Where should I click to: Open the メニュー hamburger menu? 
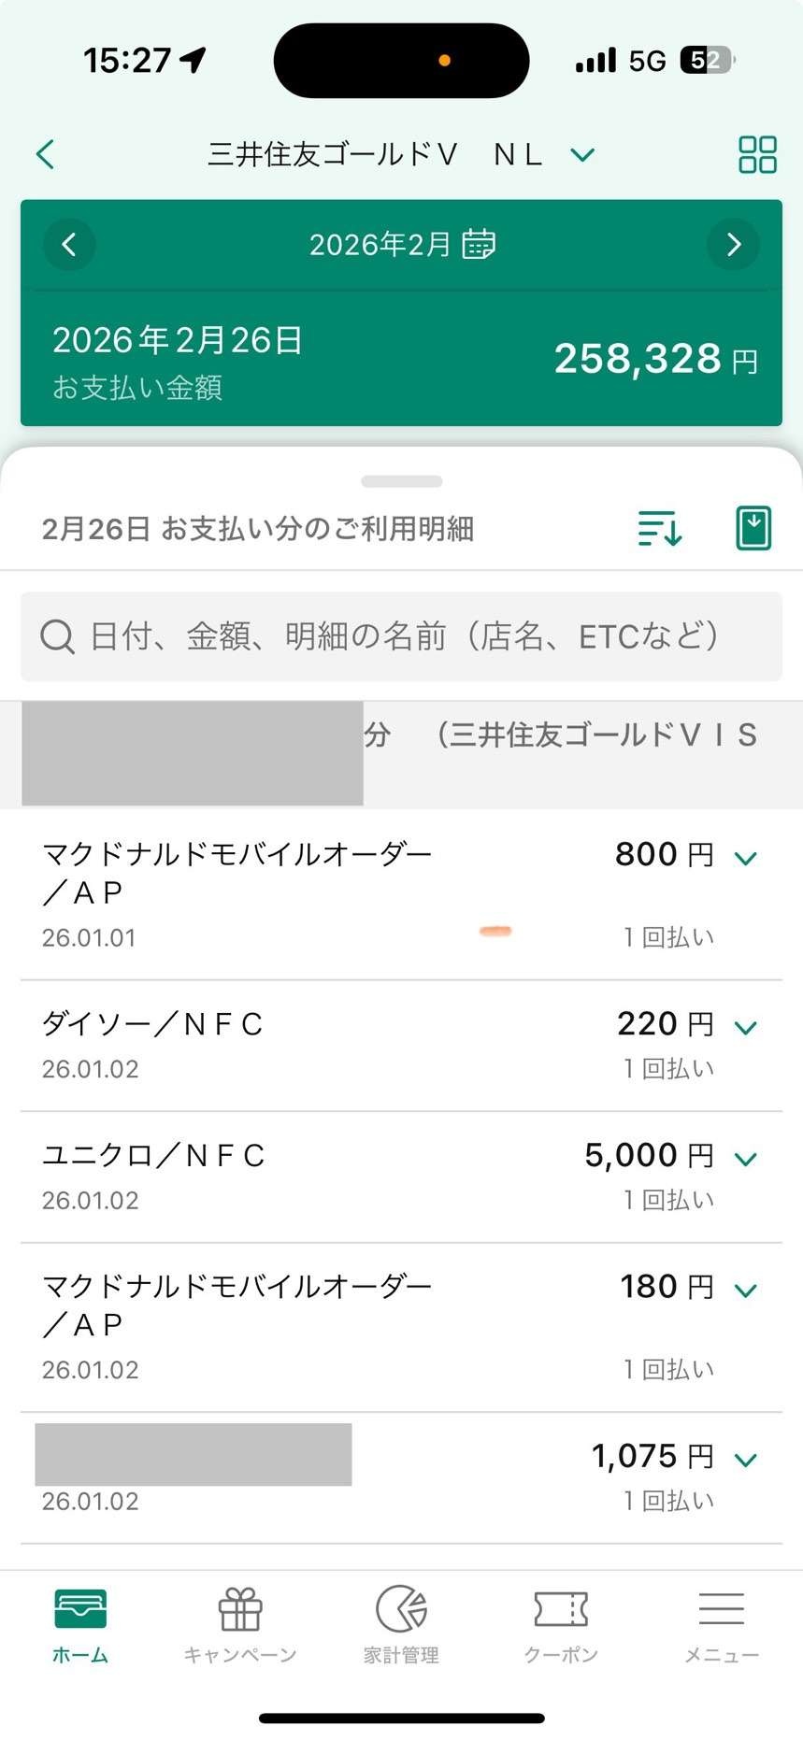[721, 1626]
